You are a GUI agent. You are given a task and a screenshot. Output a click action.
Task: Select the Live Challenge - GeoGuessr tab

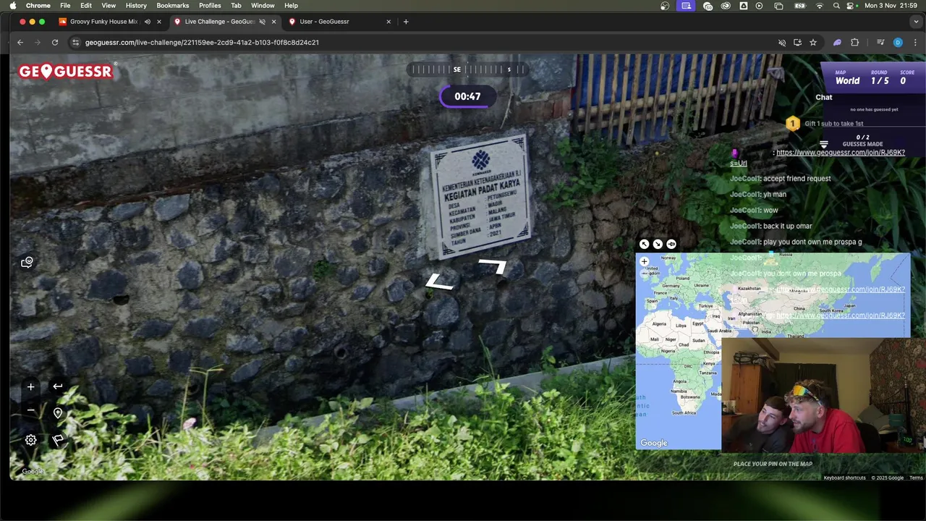219,22
